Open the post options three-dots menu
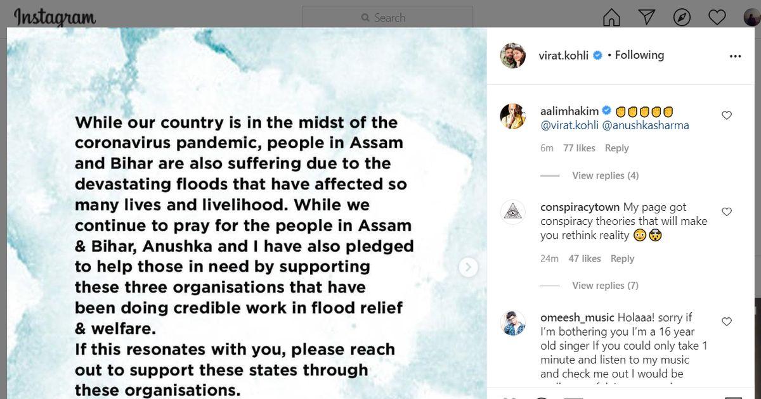 (x=735, y=56)
